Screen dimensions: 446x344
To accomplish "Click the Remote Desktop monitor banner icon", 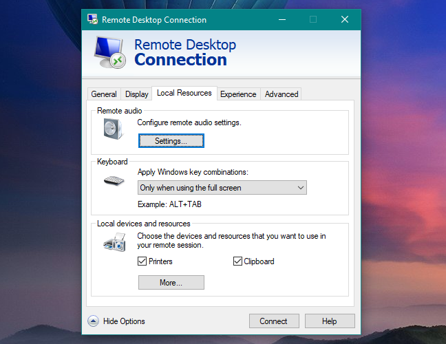I will point(110,52).
